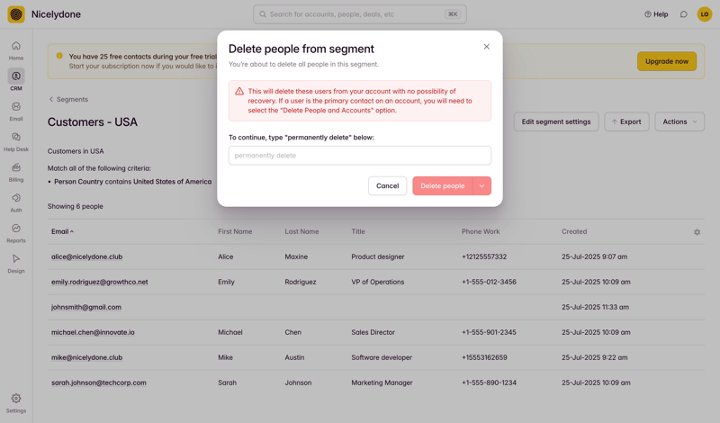Image resolution: width=720 pixels, height=423 pixels.
Task: Expand the Delete people options arrow
Action: 481,185
